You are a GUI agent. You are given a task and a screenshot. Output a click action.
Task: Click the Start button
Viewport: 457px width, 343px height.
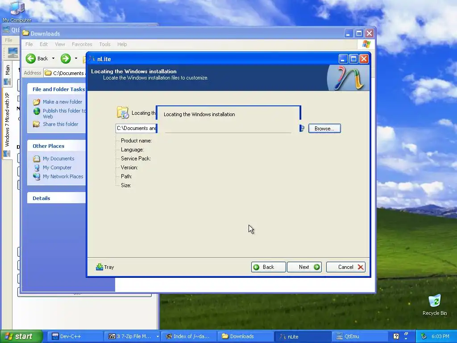[x=21, y=336]
